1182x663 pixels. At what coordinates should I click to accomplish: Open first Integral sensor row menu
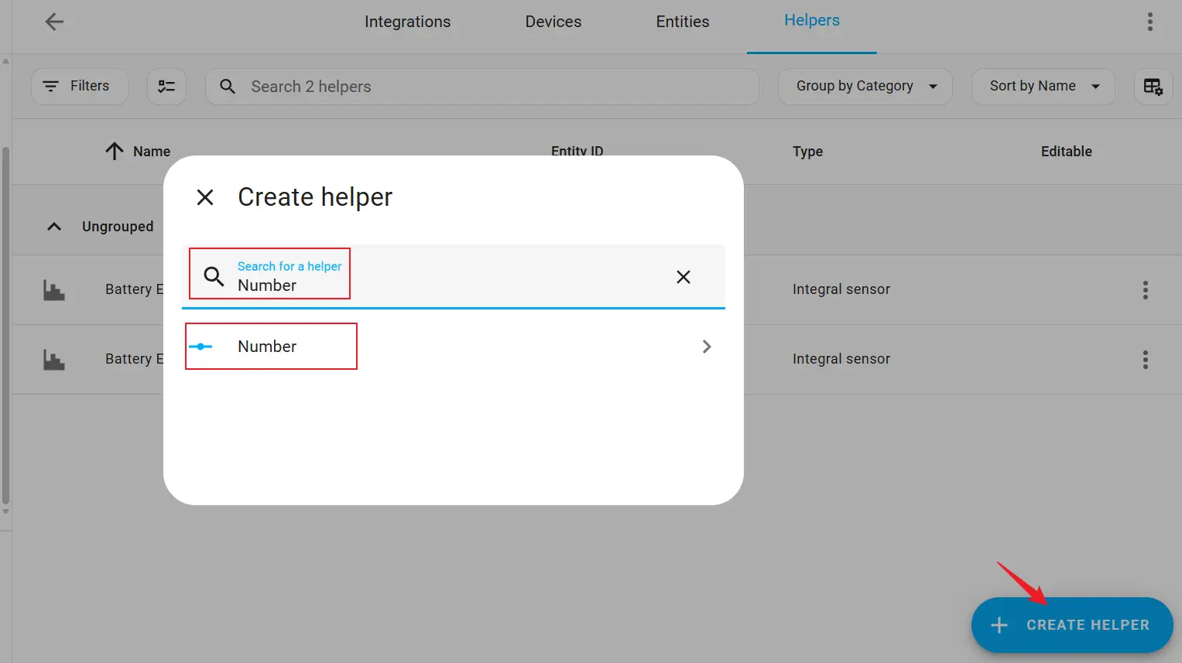point(1145,290)
